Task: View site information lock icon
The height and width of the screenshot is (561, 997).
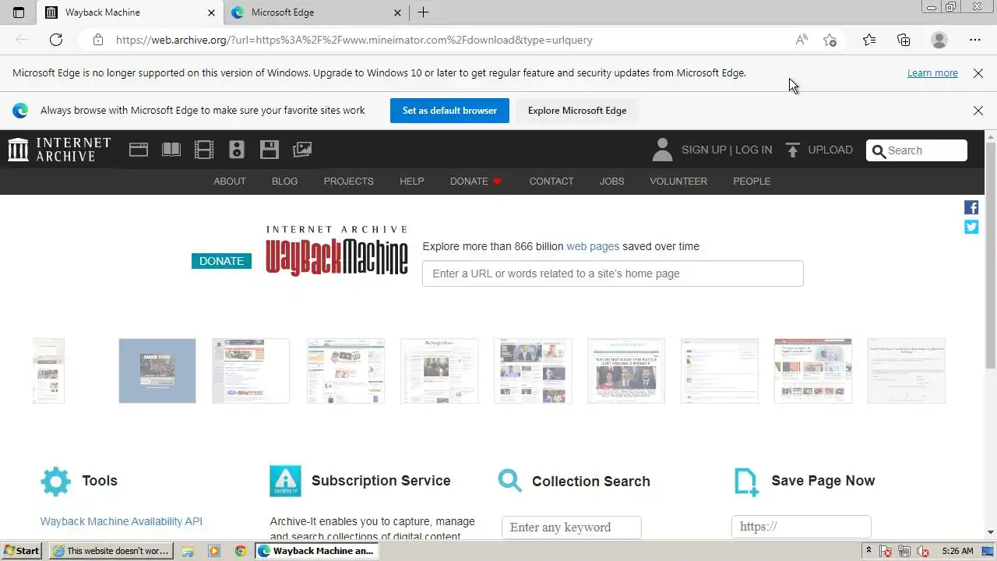Action: [97, 40]
